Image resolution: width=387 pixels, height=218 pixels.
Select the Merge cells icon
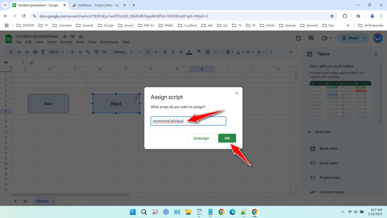[216, 52]
